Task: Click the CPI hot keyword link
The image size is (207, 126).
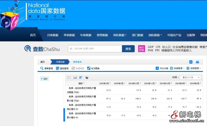Action: (x=158, y=47)
